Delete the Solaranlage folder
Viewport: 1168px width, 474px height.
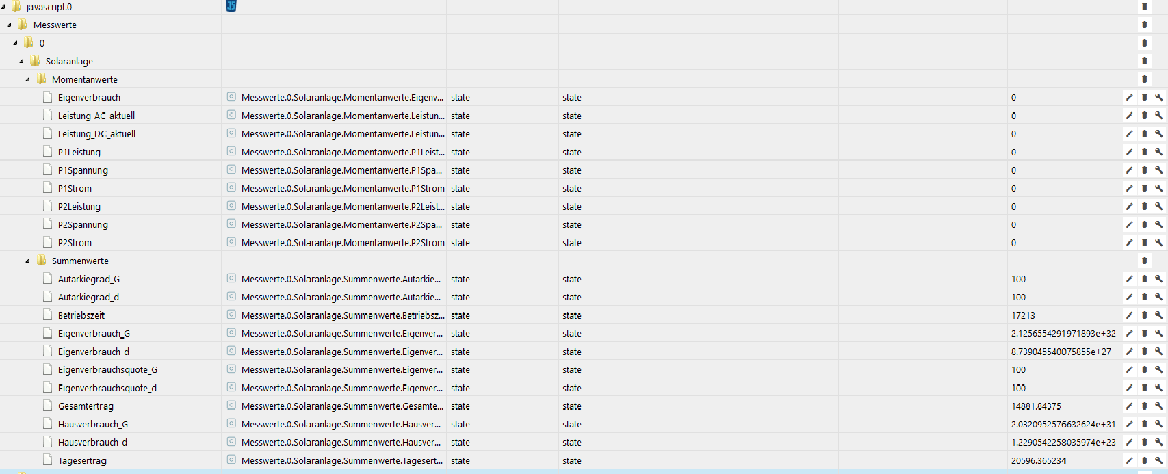[1144, 61]
